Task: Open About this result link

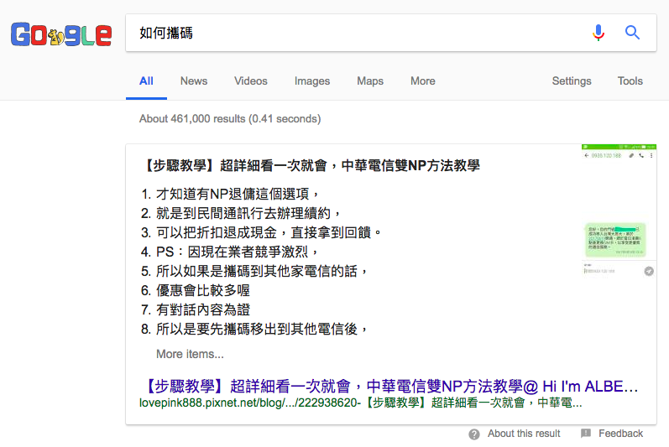Action: pyautogui.click(x=524, y=434)
